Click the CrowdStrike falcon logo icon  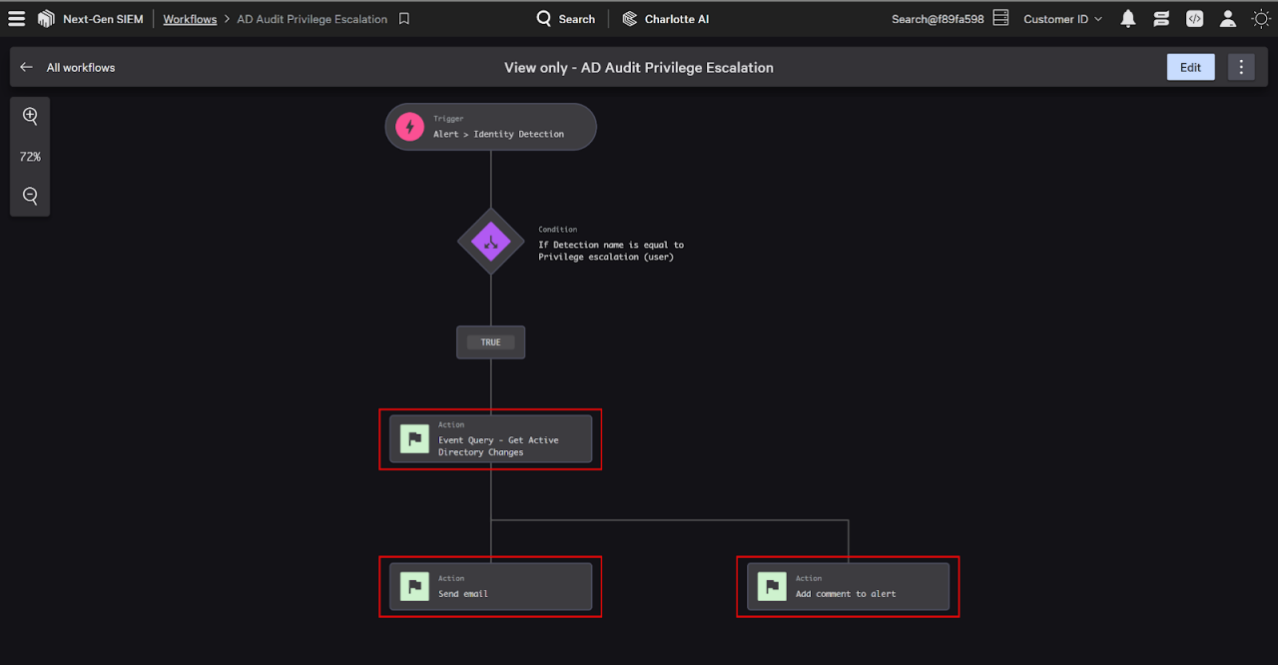tap(46, 19)
